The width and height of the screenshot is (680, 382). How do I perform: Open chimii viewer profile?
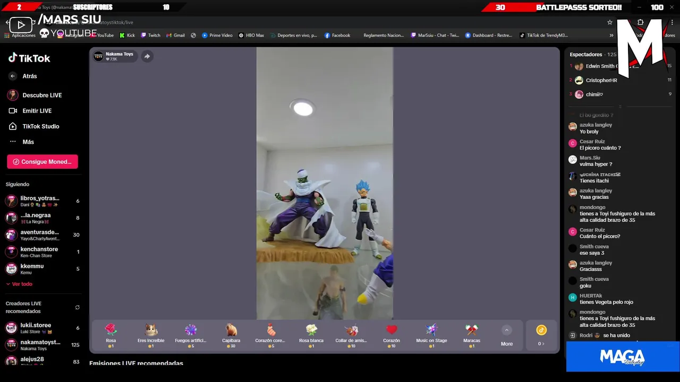click(x=620, y=94)
